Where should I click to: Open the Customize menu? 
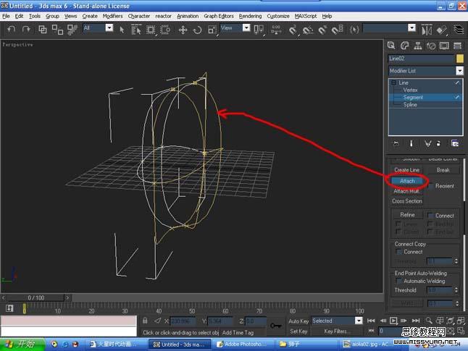coord(278,16)
